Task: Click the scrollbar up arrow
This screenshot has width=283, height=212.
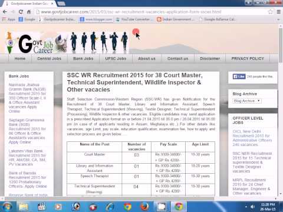Action: [281, 26]
